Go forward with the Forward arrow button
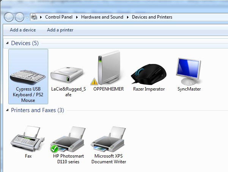 click(20, 17)
